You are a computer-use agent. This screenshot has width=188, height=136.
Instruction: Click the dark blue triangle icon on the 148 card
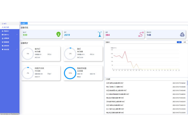182,34
